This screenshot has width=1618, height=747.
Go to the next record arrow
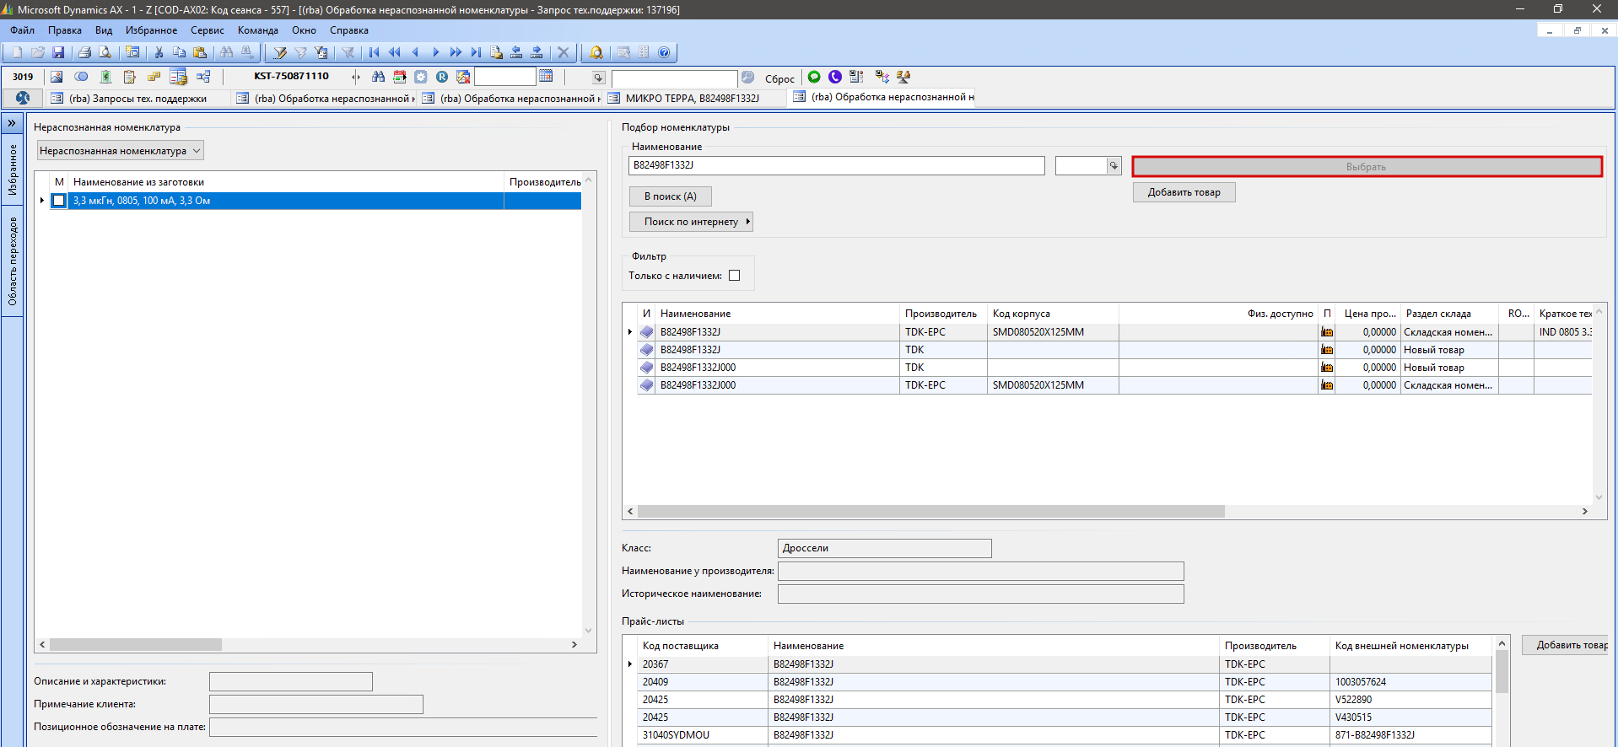435,52
